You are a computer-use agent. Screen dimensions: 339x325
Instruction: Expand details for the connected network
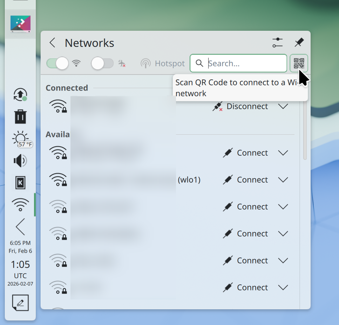(283, 106)
